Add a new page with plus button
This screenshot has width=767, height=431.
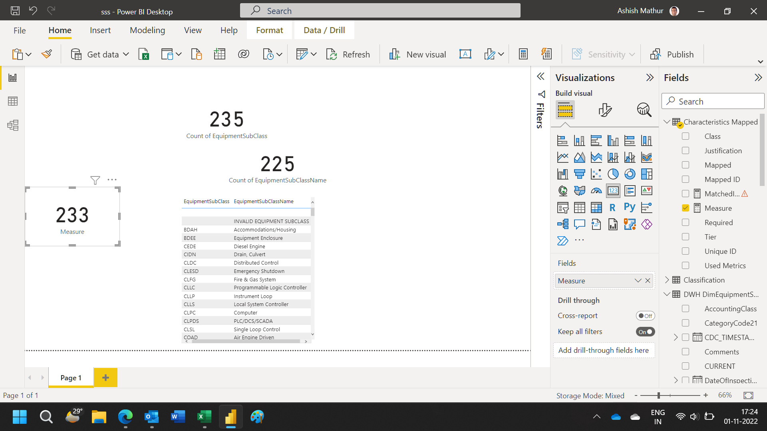(105, 378)
